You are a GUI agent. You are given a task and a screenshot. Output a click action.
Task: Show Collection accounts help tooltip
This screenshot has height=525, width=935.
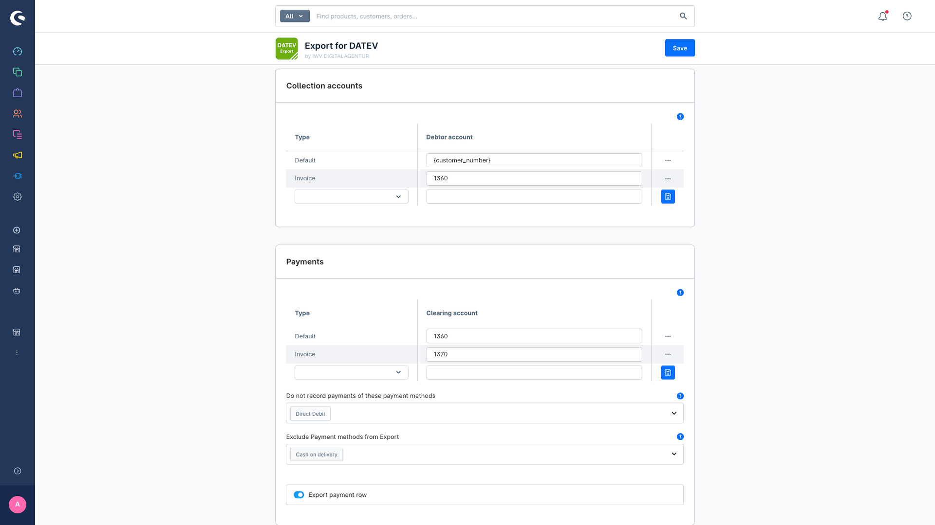click(680, 117)
